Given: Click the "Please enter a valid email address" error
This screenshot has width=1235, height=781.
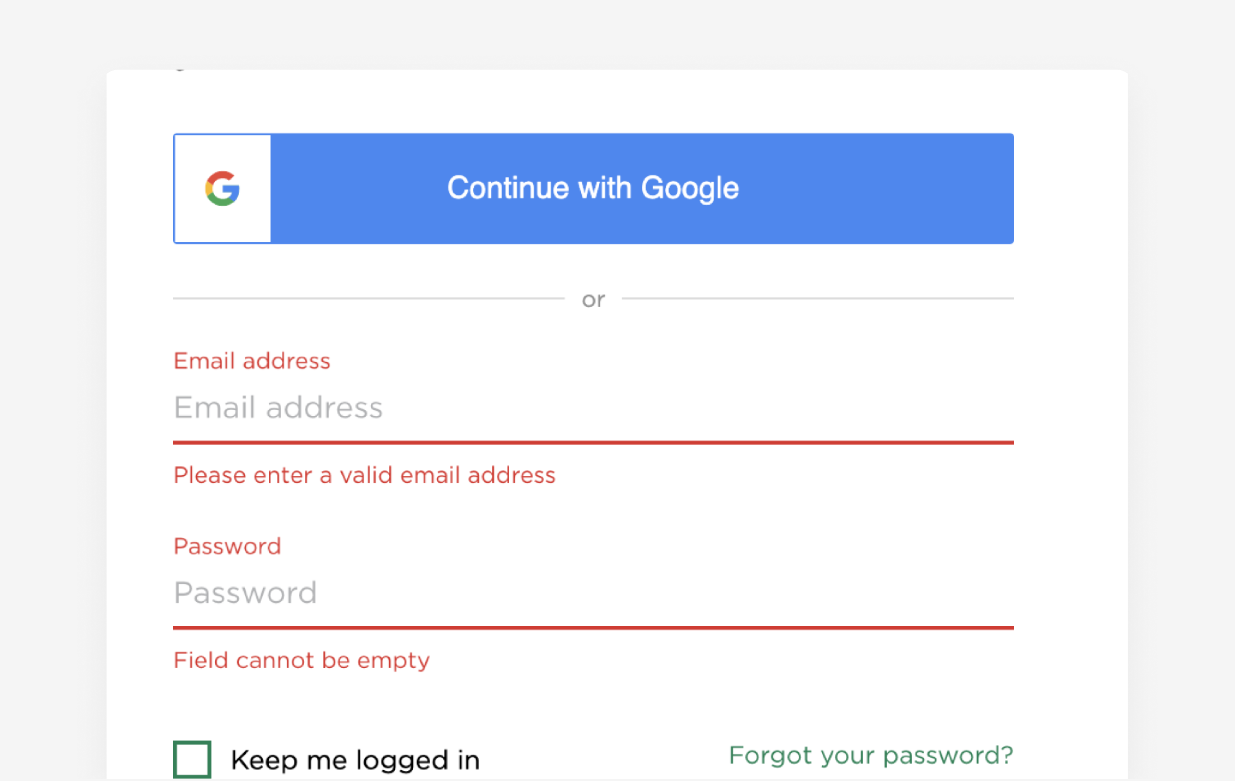Looking at the screenshot, I should [x=364, y=475].
